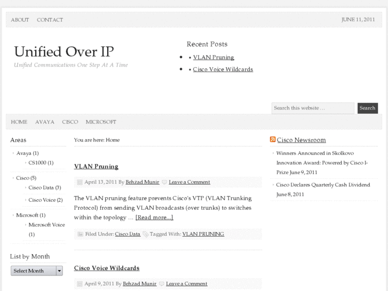Click the Select Month dropdown arrow

[x=59, y=271]
